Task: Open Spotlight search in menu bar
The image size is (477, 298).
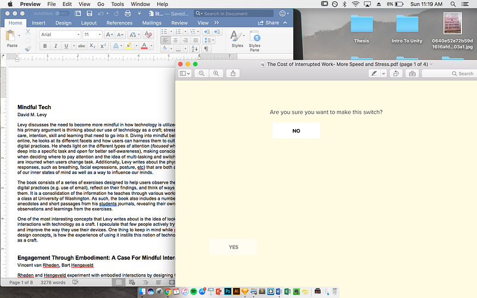Action: (453, 4)
